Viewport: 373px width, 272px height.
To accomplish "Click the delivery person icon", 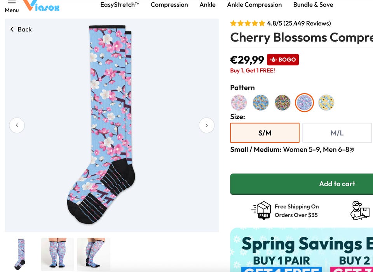I will click(360, 210).
